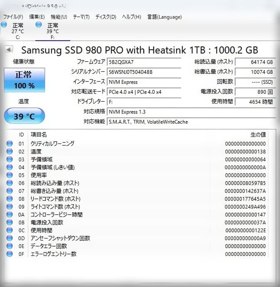The image size is (280, 287).
Task: Click status orb for 02 温度 row
Action: pyautogui.click(x=10, y=151)
